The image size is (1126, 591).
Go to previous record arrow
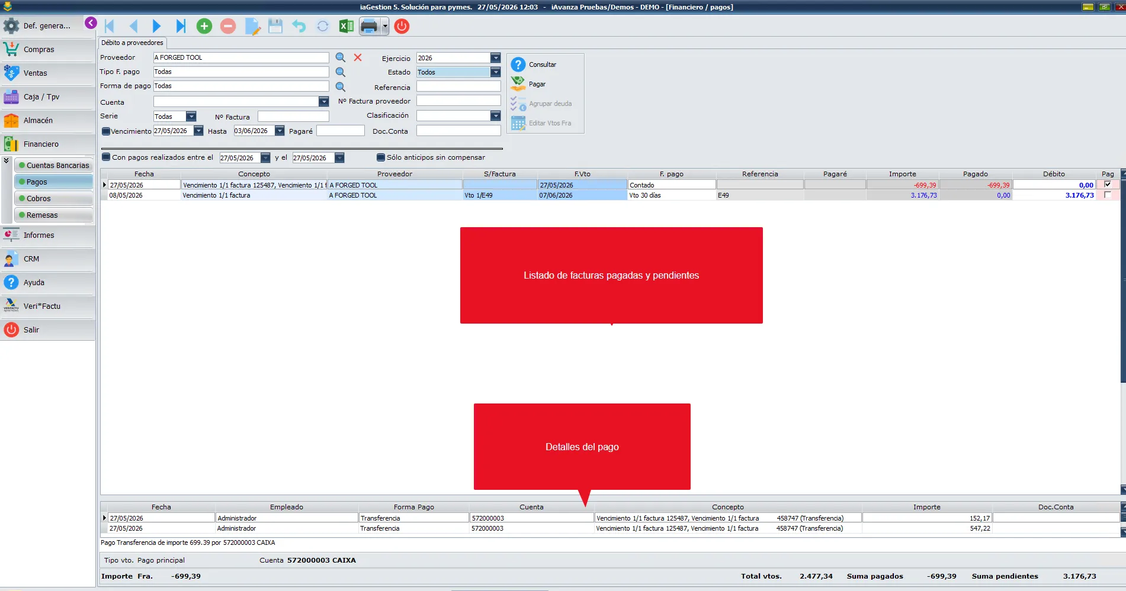tap(133, 26)
